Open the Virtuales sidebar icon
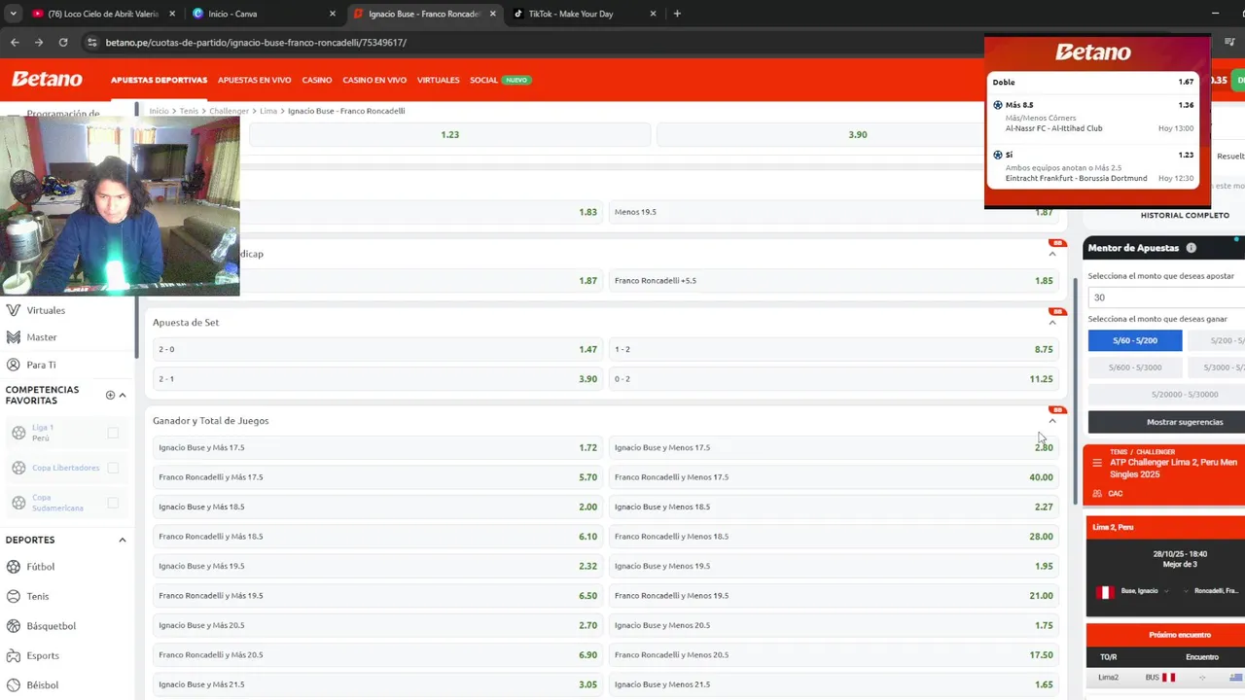 (x=13, y=310)
